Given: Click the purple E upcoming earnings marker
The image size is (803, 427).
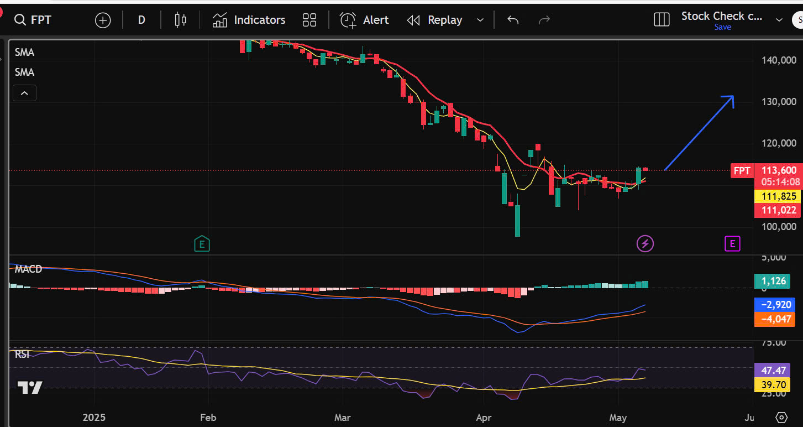Looking at the screenshot, I should pyautogui.click(x=732, y=243).
